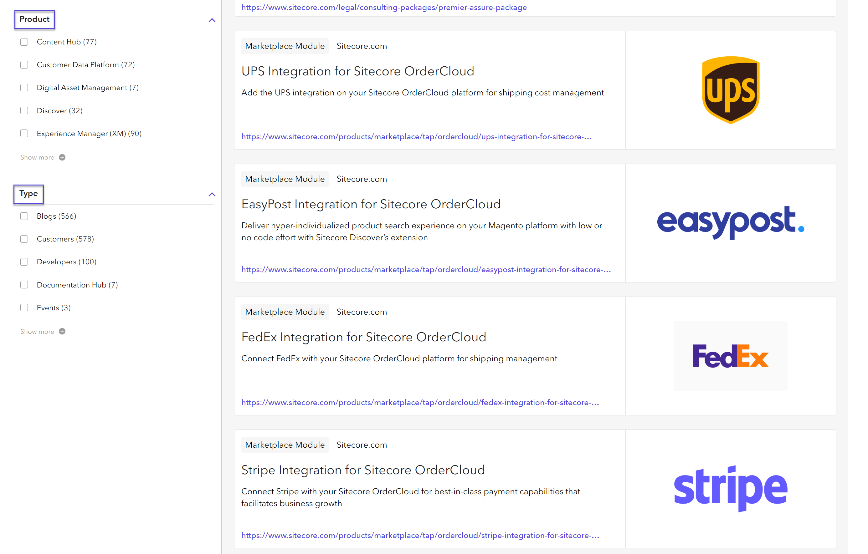Click the plus icon beside Product's Show more

pos(62,157)
